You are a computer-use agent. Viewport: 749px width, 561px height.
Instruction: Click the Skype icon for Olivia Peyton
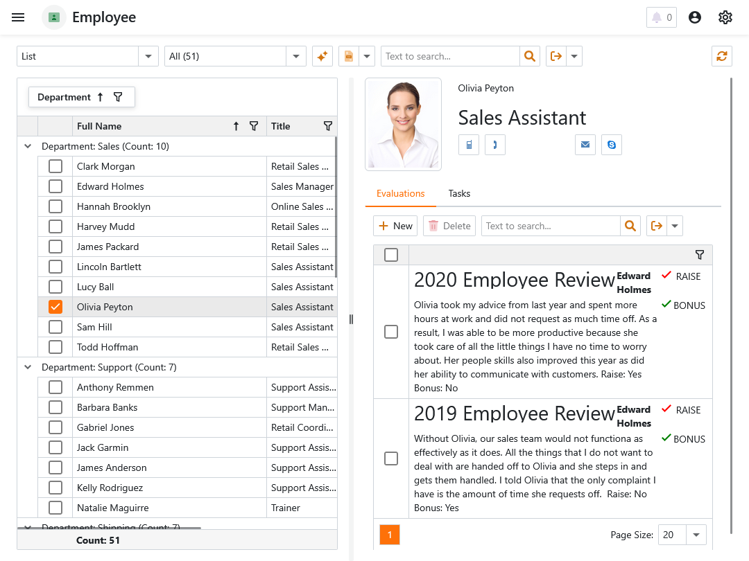[x=611, y=145]
